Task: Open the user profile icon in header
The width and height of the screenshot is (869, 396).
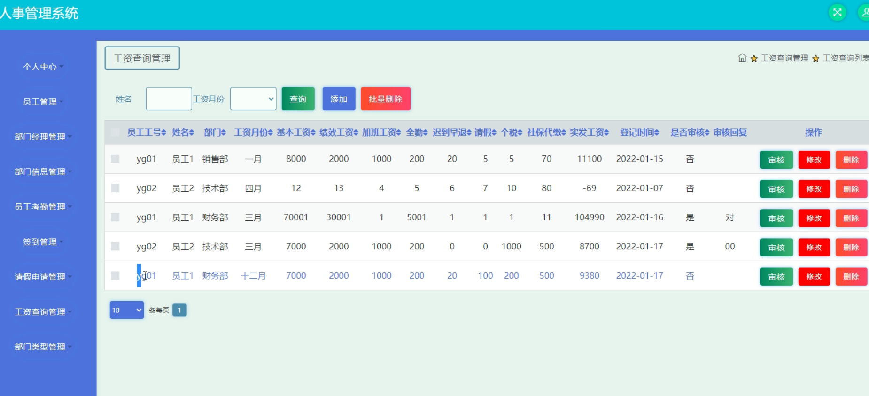Action: click(x=864, y=12)
